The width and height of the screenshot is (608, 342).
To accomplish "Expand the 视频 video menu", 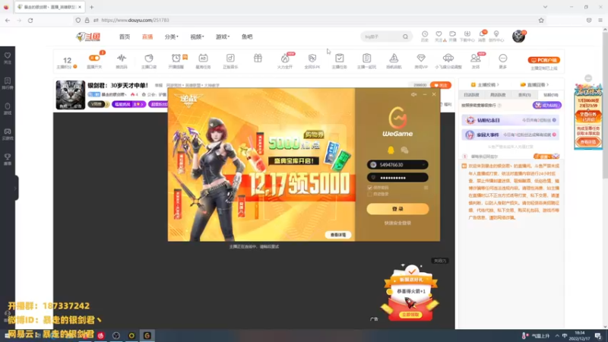I will (197, 36).
